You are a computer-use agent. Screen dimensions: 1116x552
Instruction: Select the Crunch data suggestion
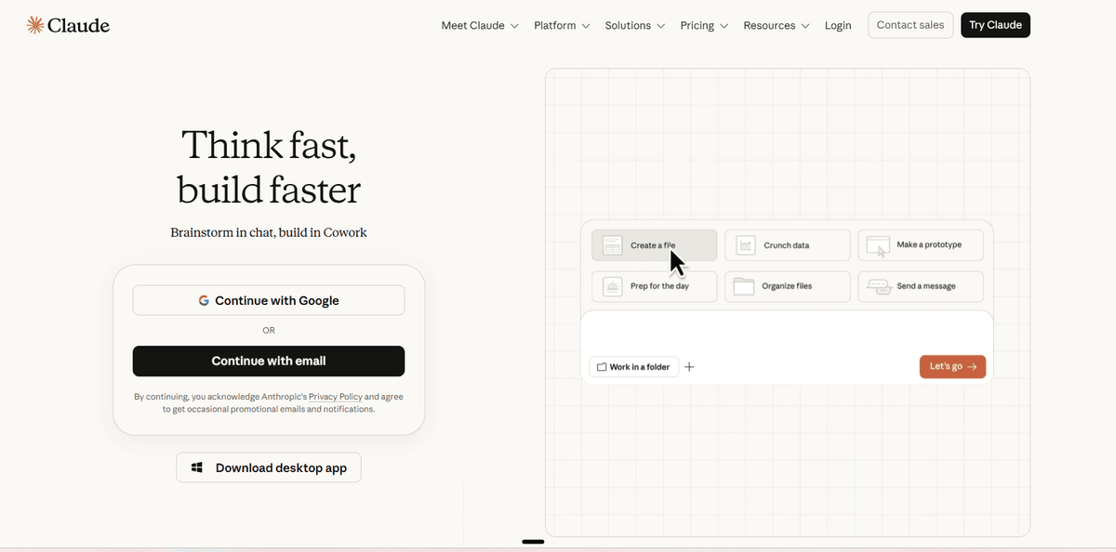[x=787, y=245]
